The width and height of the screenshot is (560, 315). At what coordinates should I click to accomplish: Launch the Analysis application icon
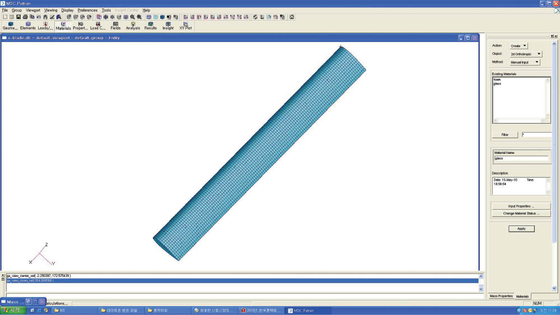click(x=133, y=25)
